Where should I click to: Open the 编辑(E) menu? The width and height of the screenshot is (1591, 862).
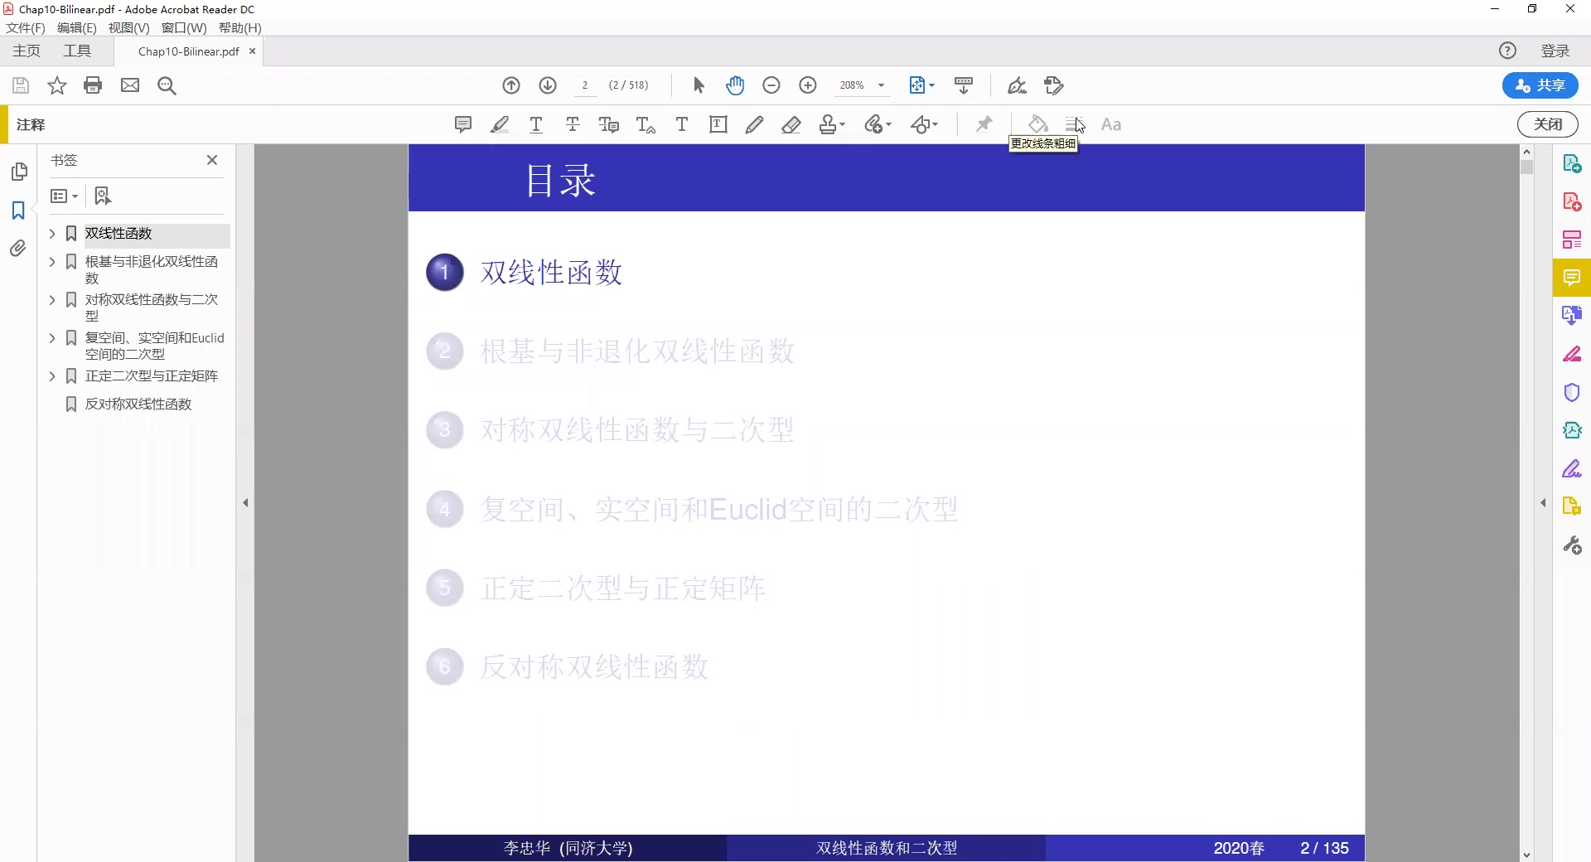click(77, 27)
